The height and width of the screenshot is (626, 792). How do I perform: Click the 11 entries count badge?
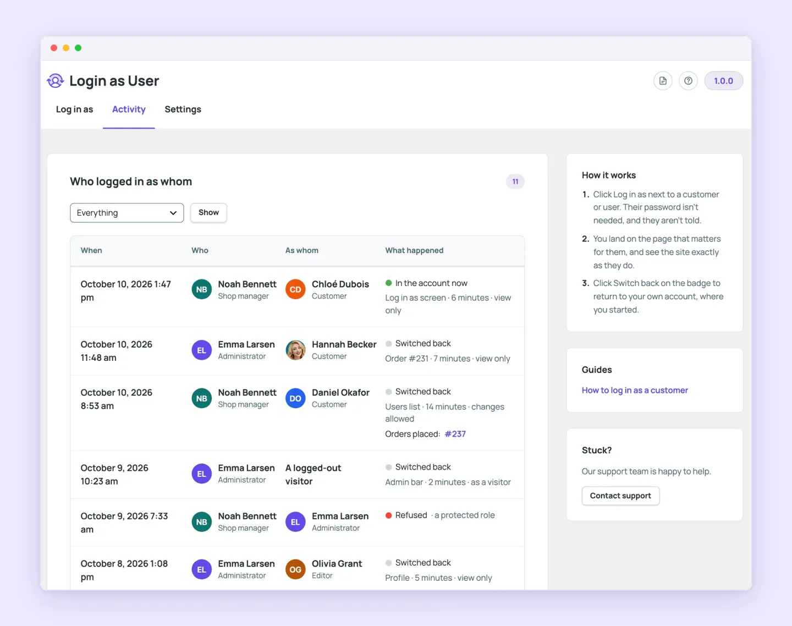coord(515,182)
